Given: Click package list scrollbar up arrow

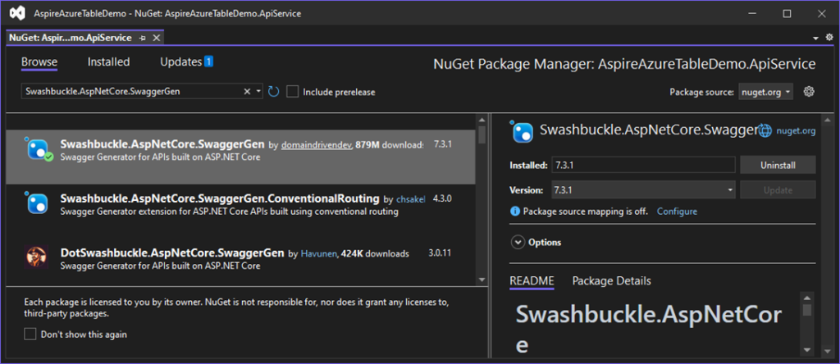Looking at the screenshot, I should coord(481,120).
